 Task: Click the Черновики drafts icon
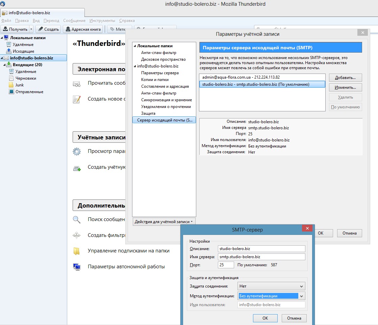pos(11,78)
